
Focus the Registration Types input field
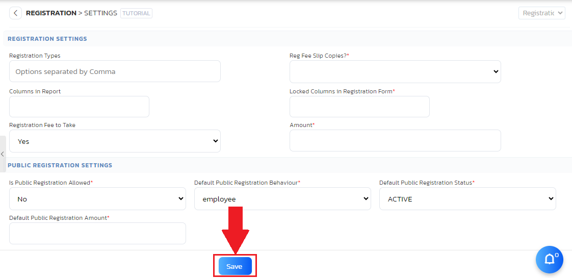pos(115,71)
